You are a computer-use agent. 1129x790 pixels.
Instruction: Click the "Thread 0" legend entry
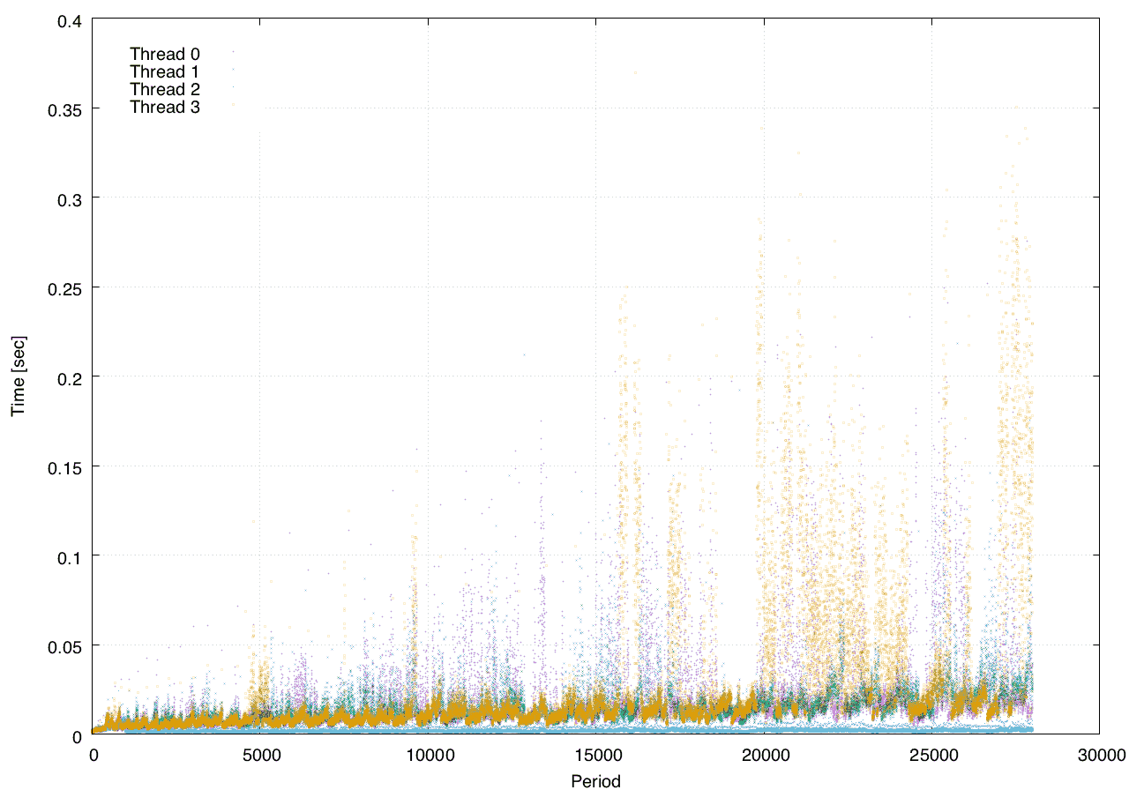pyautogui.click(x=165, y=55)
